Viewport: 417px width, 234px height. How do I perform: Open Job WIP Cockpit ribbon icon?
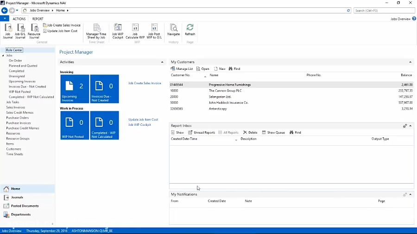coord(118,31)
